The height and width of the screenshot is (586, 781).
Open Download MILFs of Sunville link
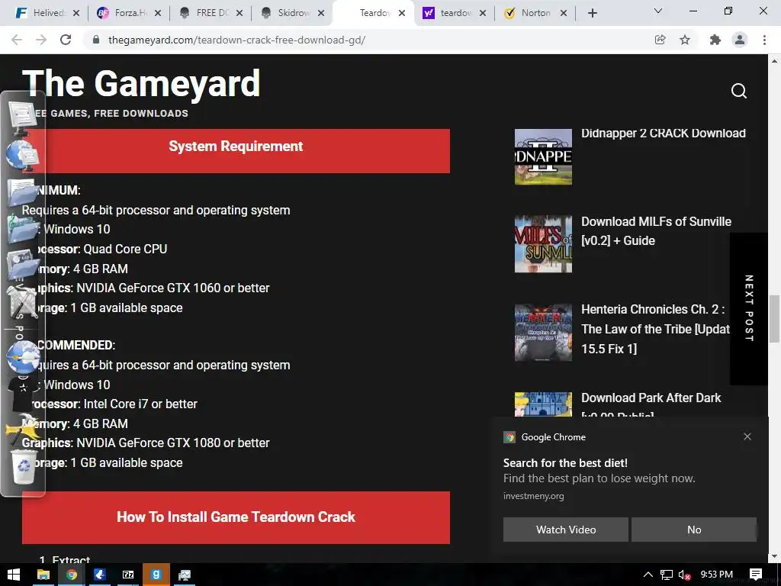pos(656,230)
